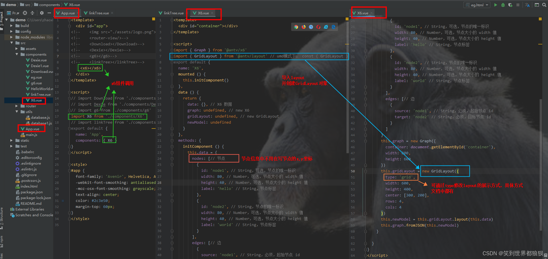
Task: Close the middle X6.vue tab
Action: (x=212, y=13)
